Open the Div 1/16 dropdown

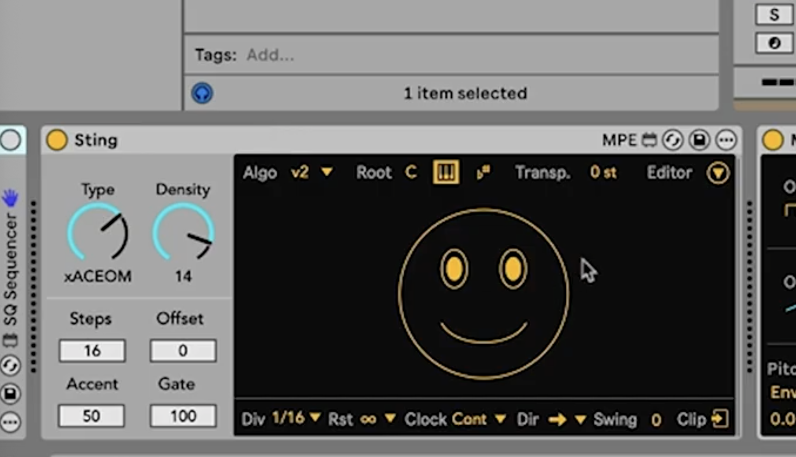(314, 417)
